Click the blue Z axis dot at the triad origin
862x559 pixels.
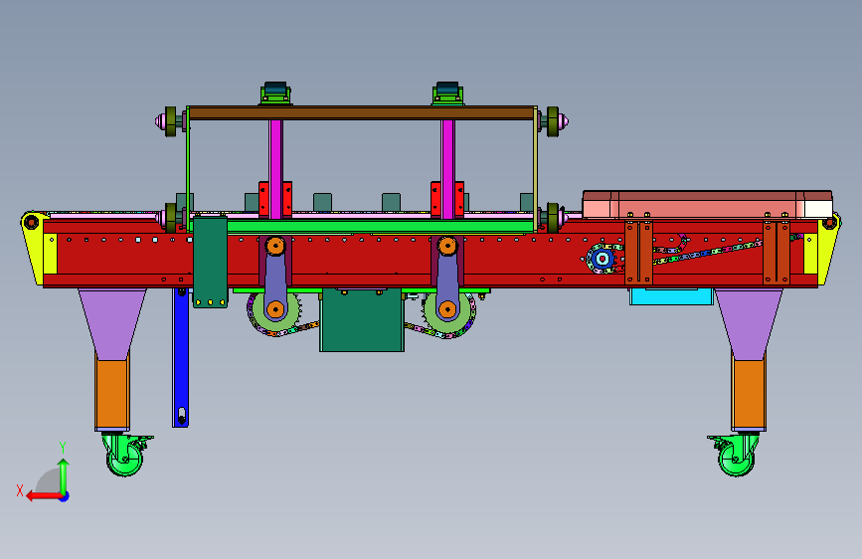point(65,496)
